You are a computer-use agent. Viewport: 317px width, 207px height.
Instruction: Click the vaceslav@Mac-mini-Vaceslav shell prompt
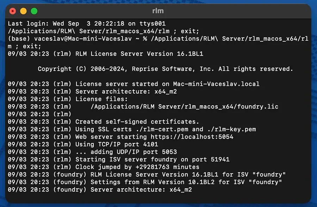click(x=83, y=39)
